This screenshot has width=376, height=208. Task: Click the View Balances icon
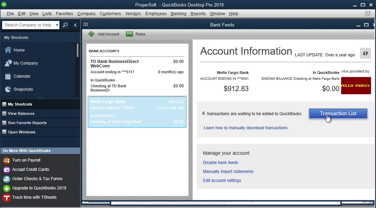point(4,114)
